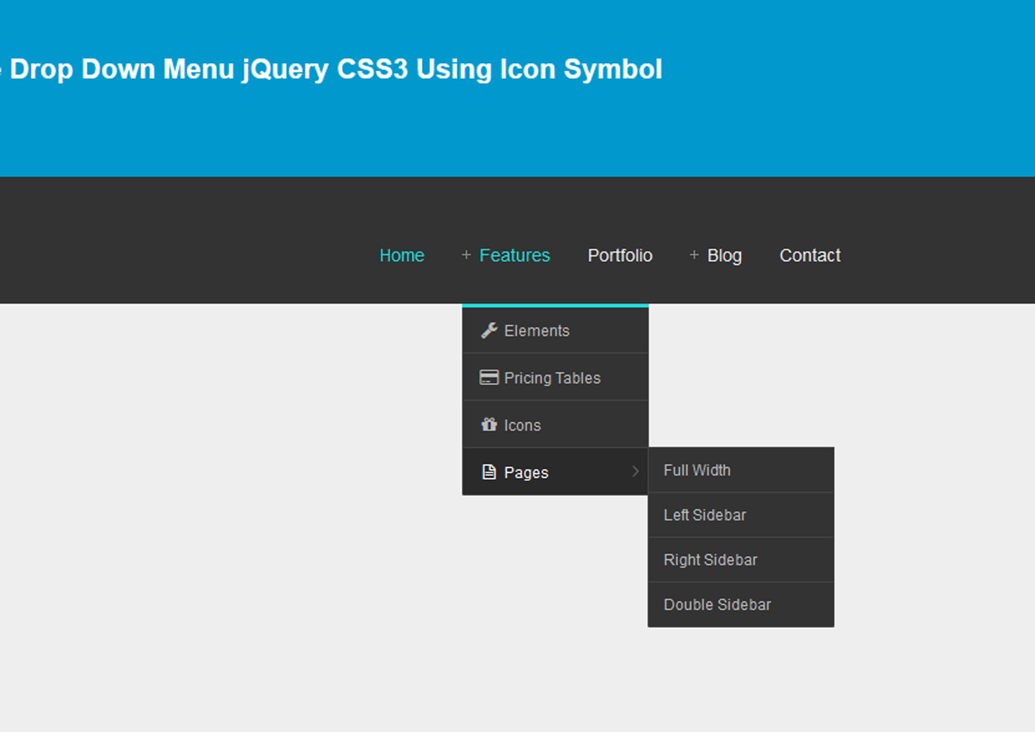This screenshot has width=1035, height=732.
Task: Navigate to the Contact menu item
Action: [x=810, y=255]
